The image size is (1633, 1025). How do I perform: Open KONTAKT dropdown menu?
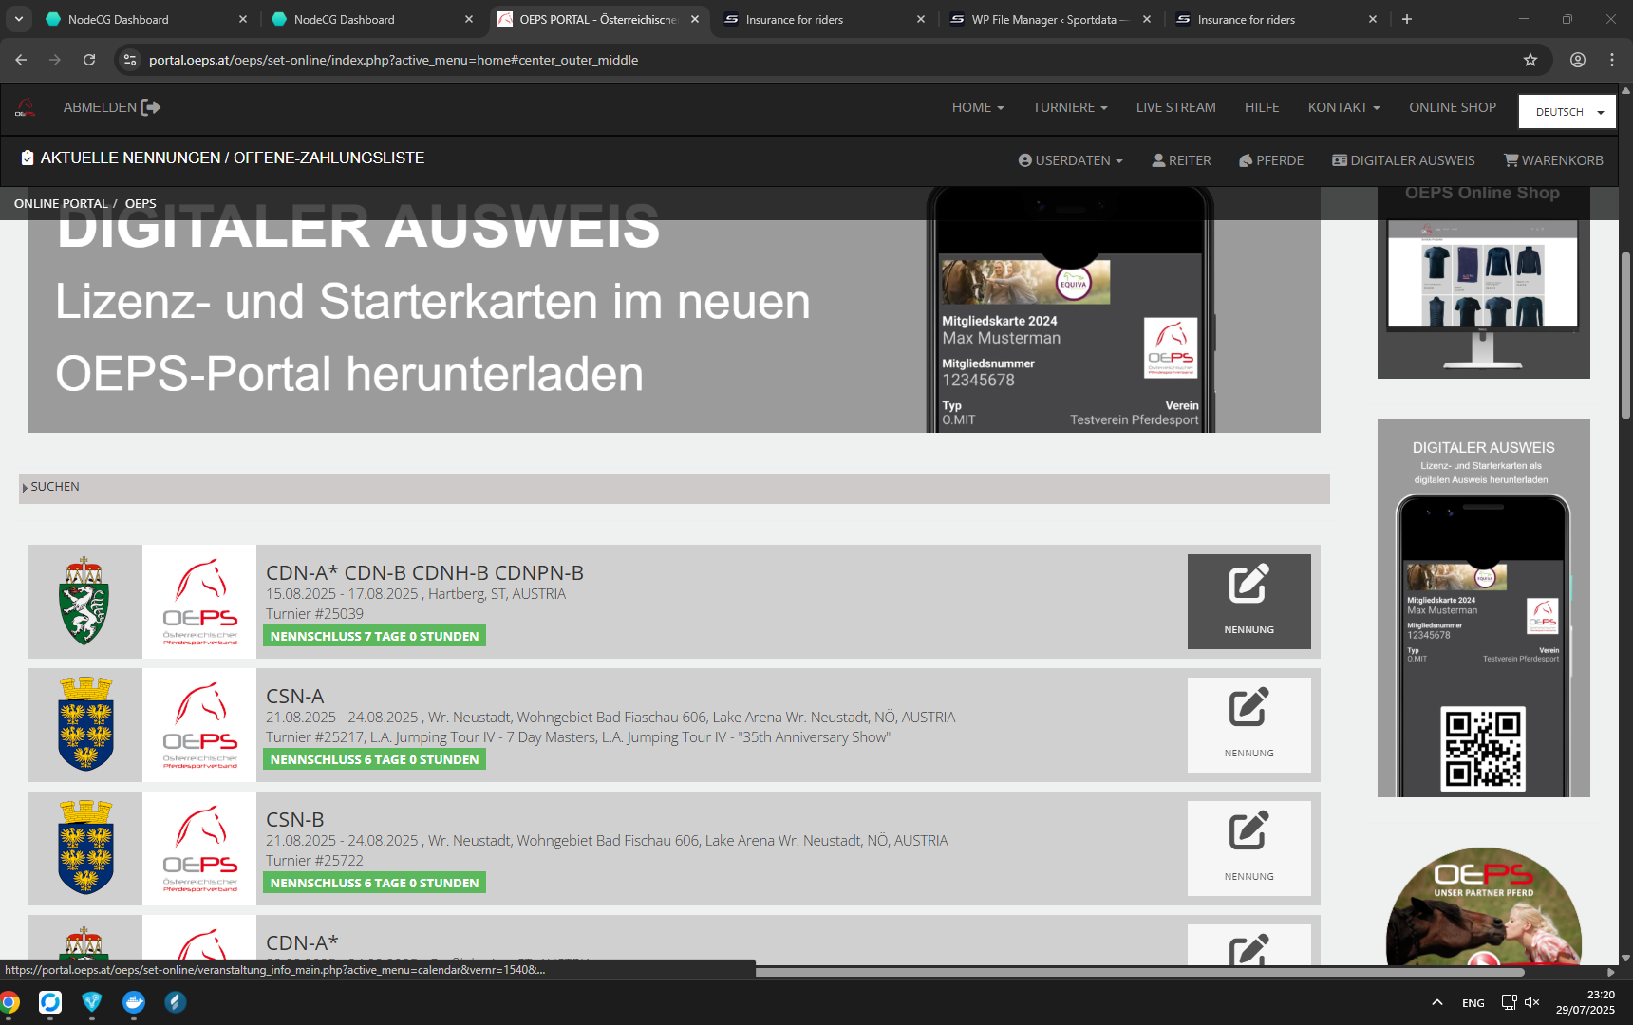pos(1343,107)
